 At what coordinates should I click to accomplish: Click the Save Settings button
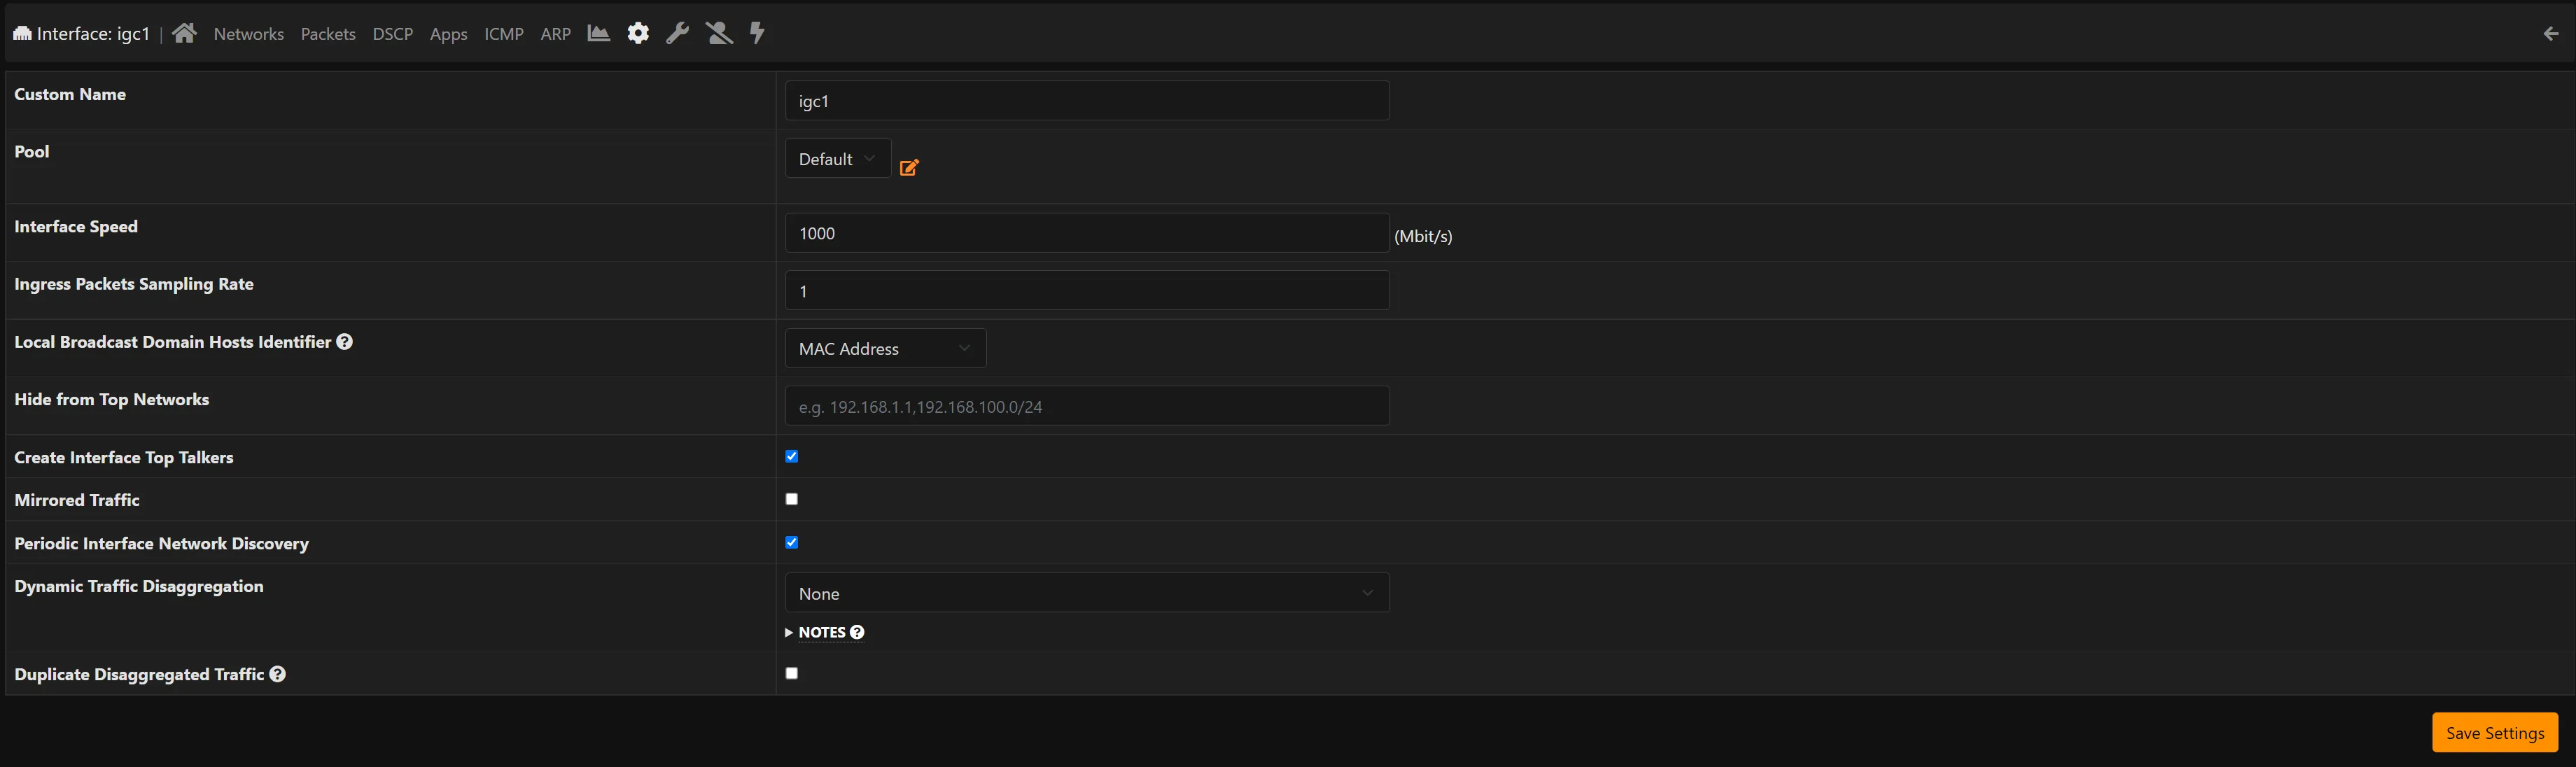tap(2494, 732)
